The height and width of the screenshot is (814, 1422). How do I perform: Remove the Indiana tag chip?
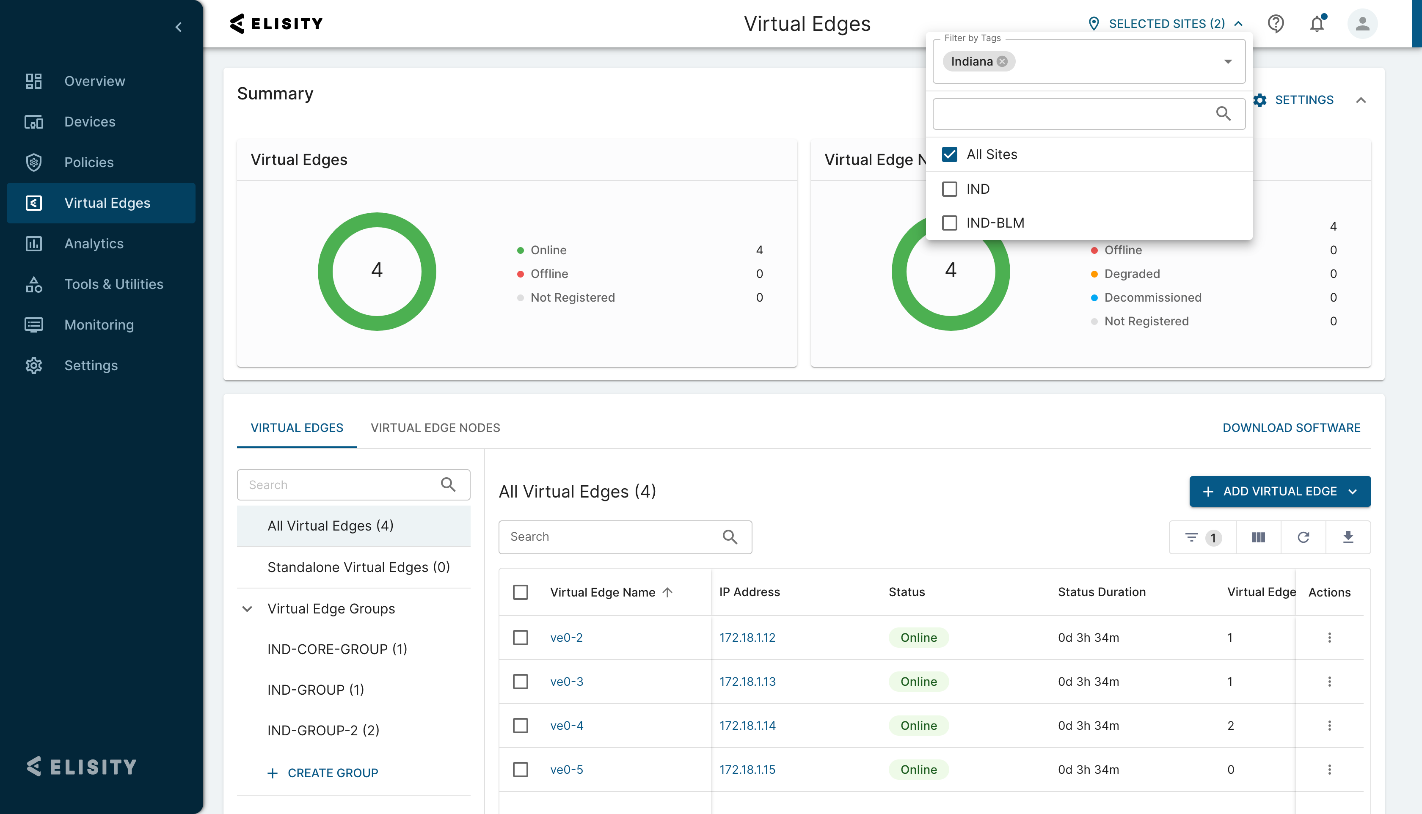point(1003,61)
